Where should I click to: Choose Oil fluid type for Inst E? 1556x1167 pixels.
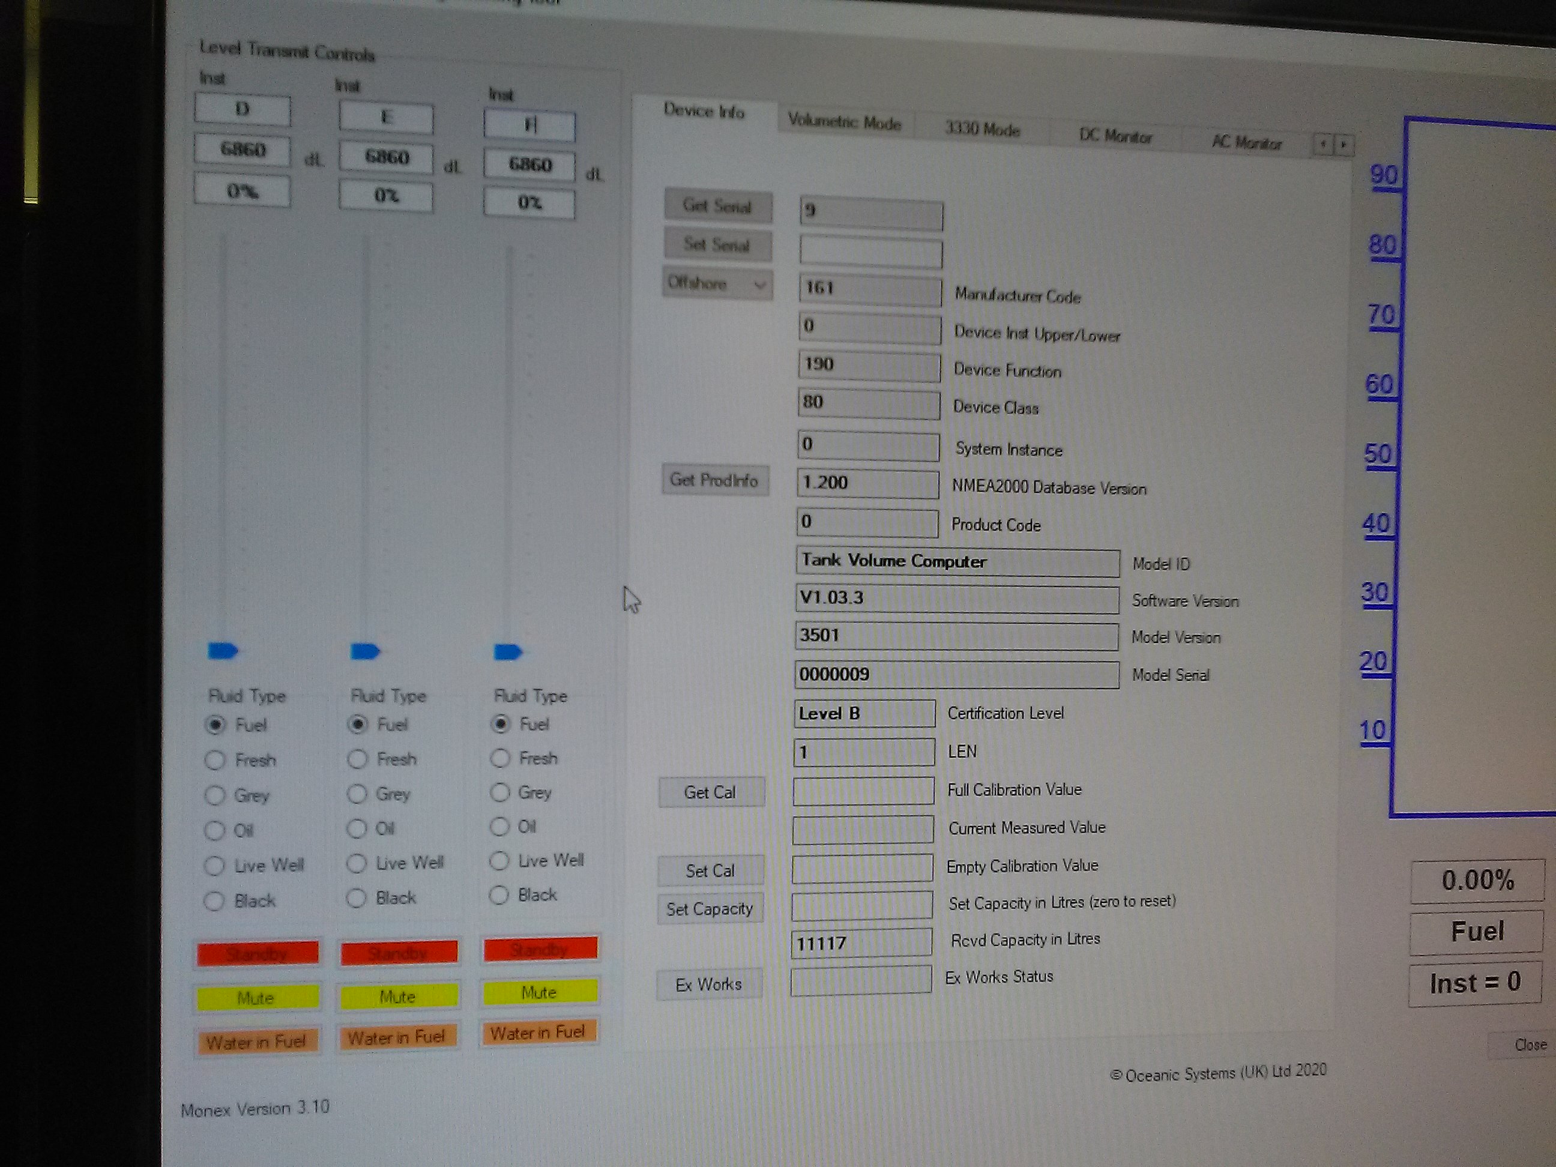click(357, 828)
